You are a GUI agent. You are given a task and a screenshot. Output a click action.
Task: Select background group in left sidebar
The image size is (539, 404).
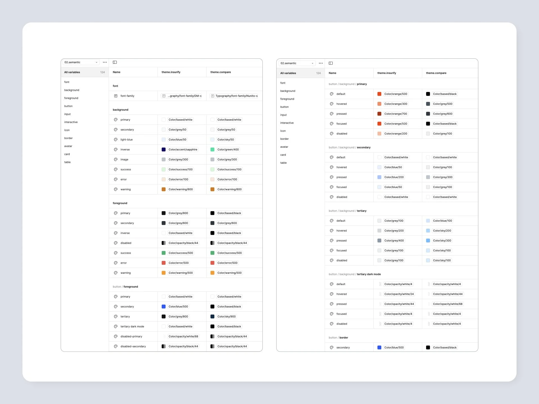72,90
